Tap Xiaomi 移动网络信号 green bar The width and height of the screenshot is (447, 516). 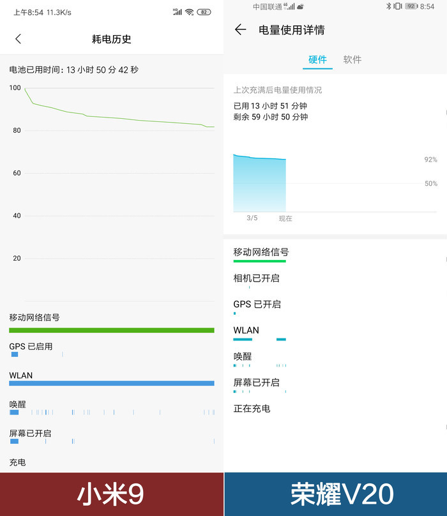pyautogui.click(x=112, y=330)
